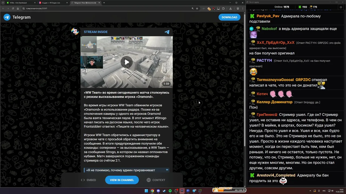The image size is (346, 194).
Task: Click the EMBED link
Action: click(x=88, y=180)
